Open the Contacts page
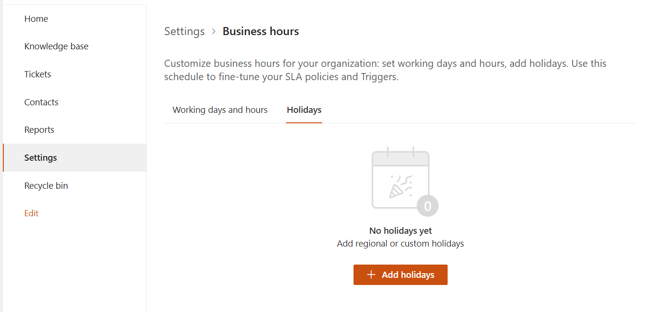The image size is (651, 312). (41, 102)
